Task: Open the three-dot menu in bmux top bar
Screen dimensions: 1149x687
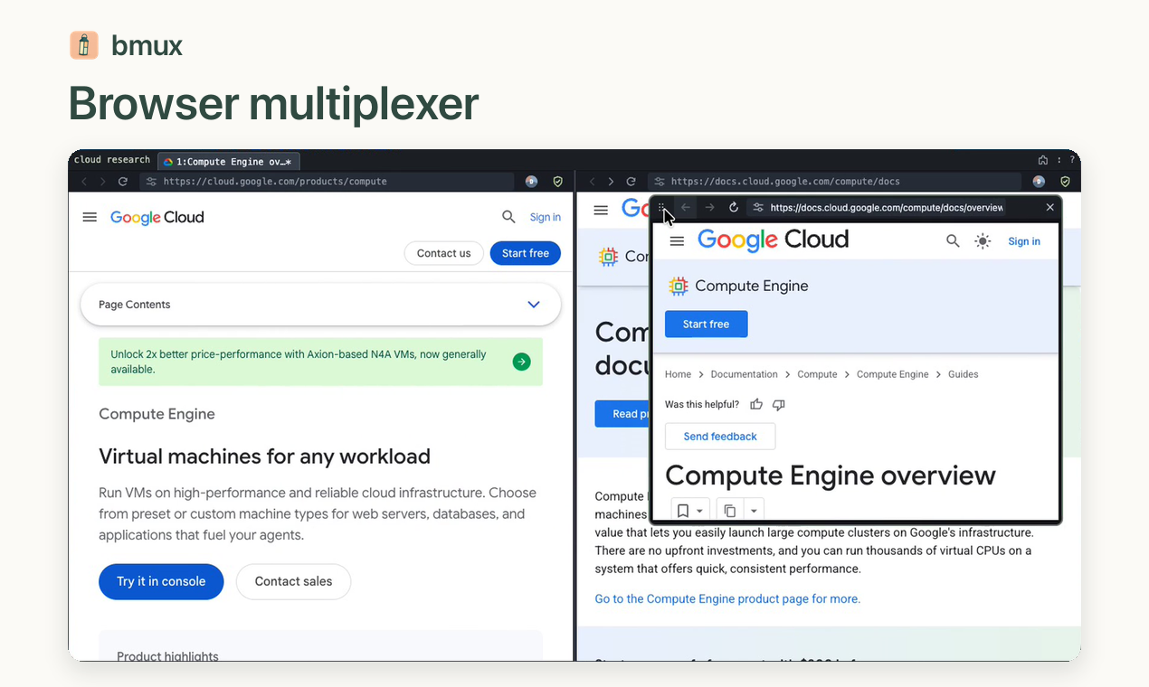Action: coord(1059,160)
